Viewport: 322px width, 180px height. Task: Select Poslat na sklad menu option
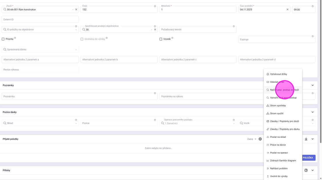pos(278,137)
